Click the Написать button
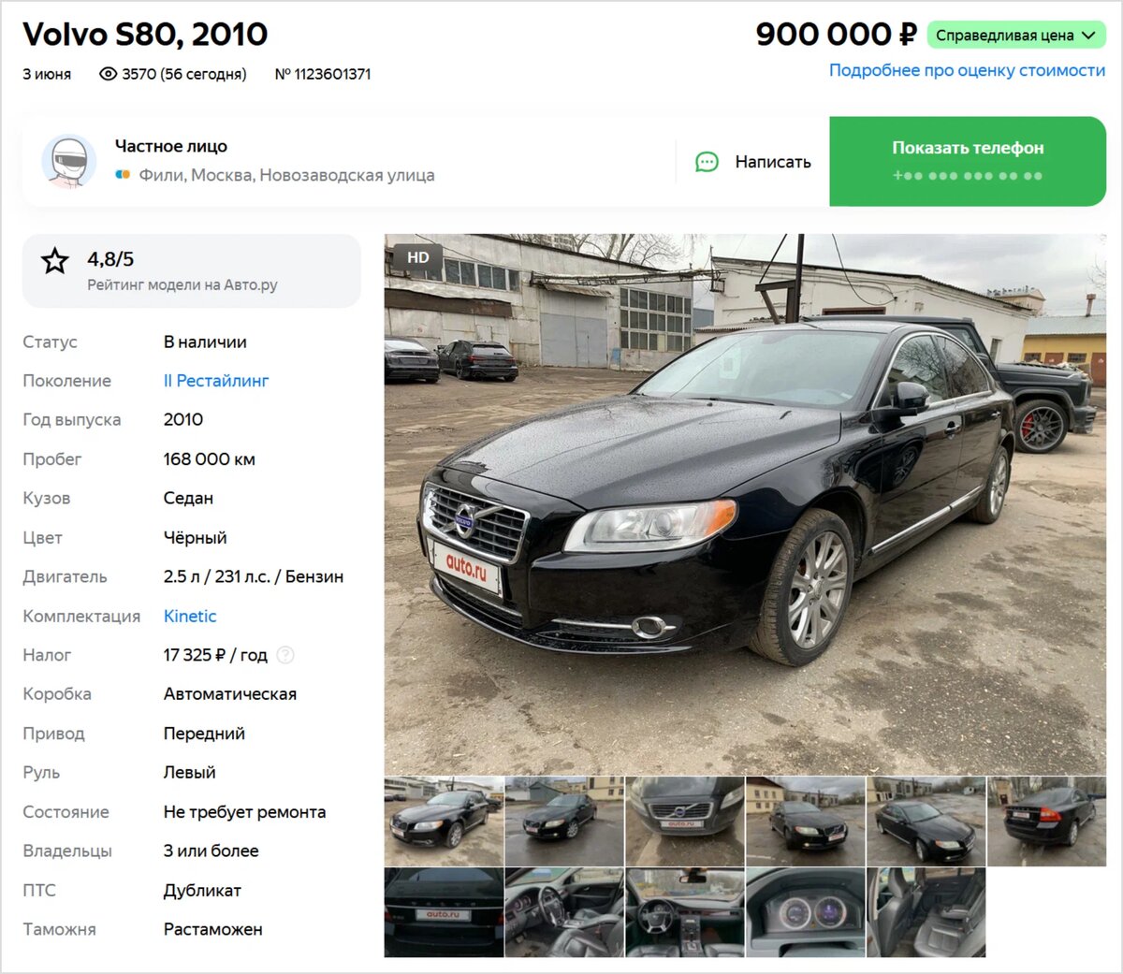Viewport: 1123px width, 974px height. [753, 162]
